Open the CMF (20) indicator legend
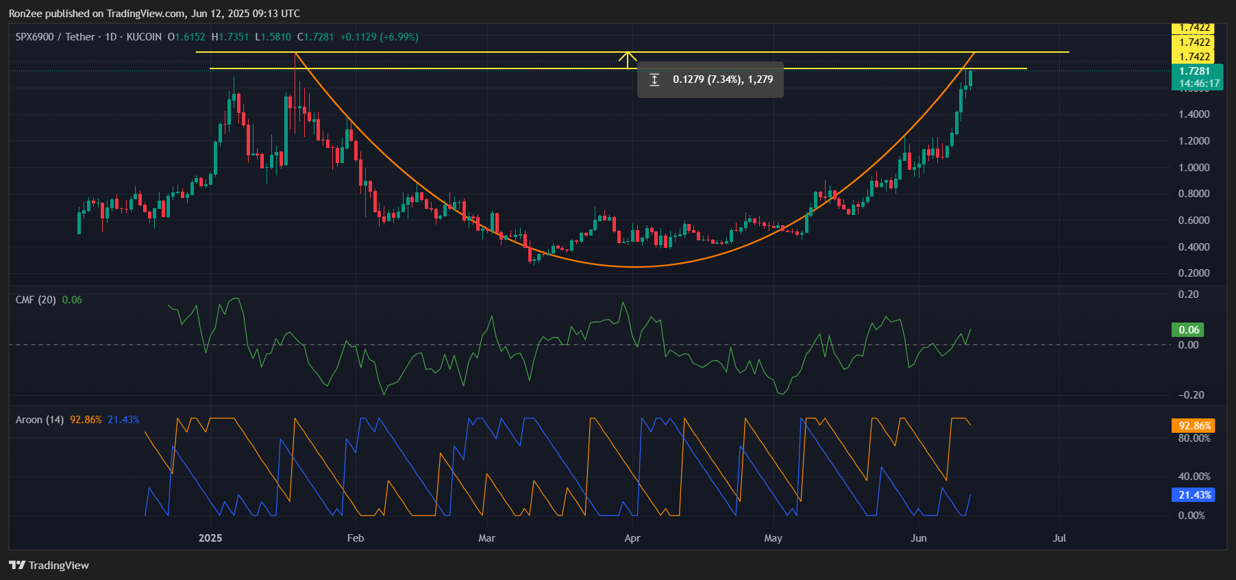The height and width of the screenshot is (580, 1236). pos(36,300)
